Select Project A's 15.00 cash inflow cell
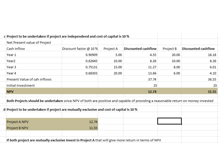Viewport: 220px width, 146px height. click(x=118, y=67)
